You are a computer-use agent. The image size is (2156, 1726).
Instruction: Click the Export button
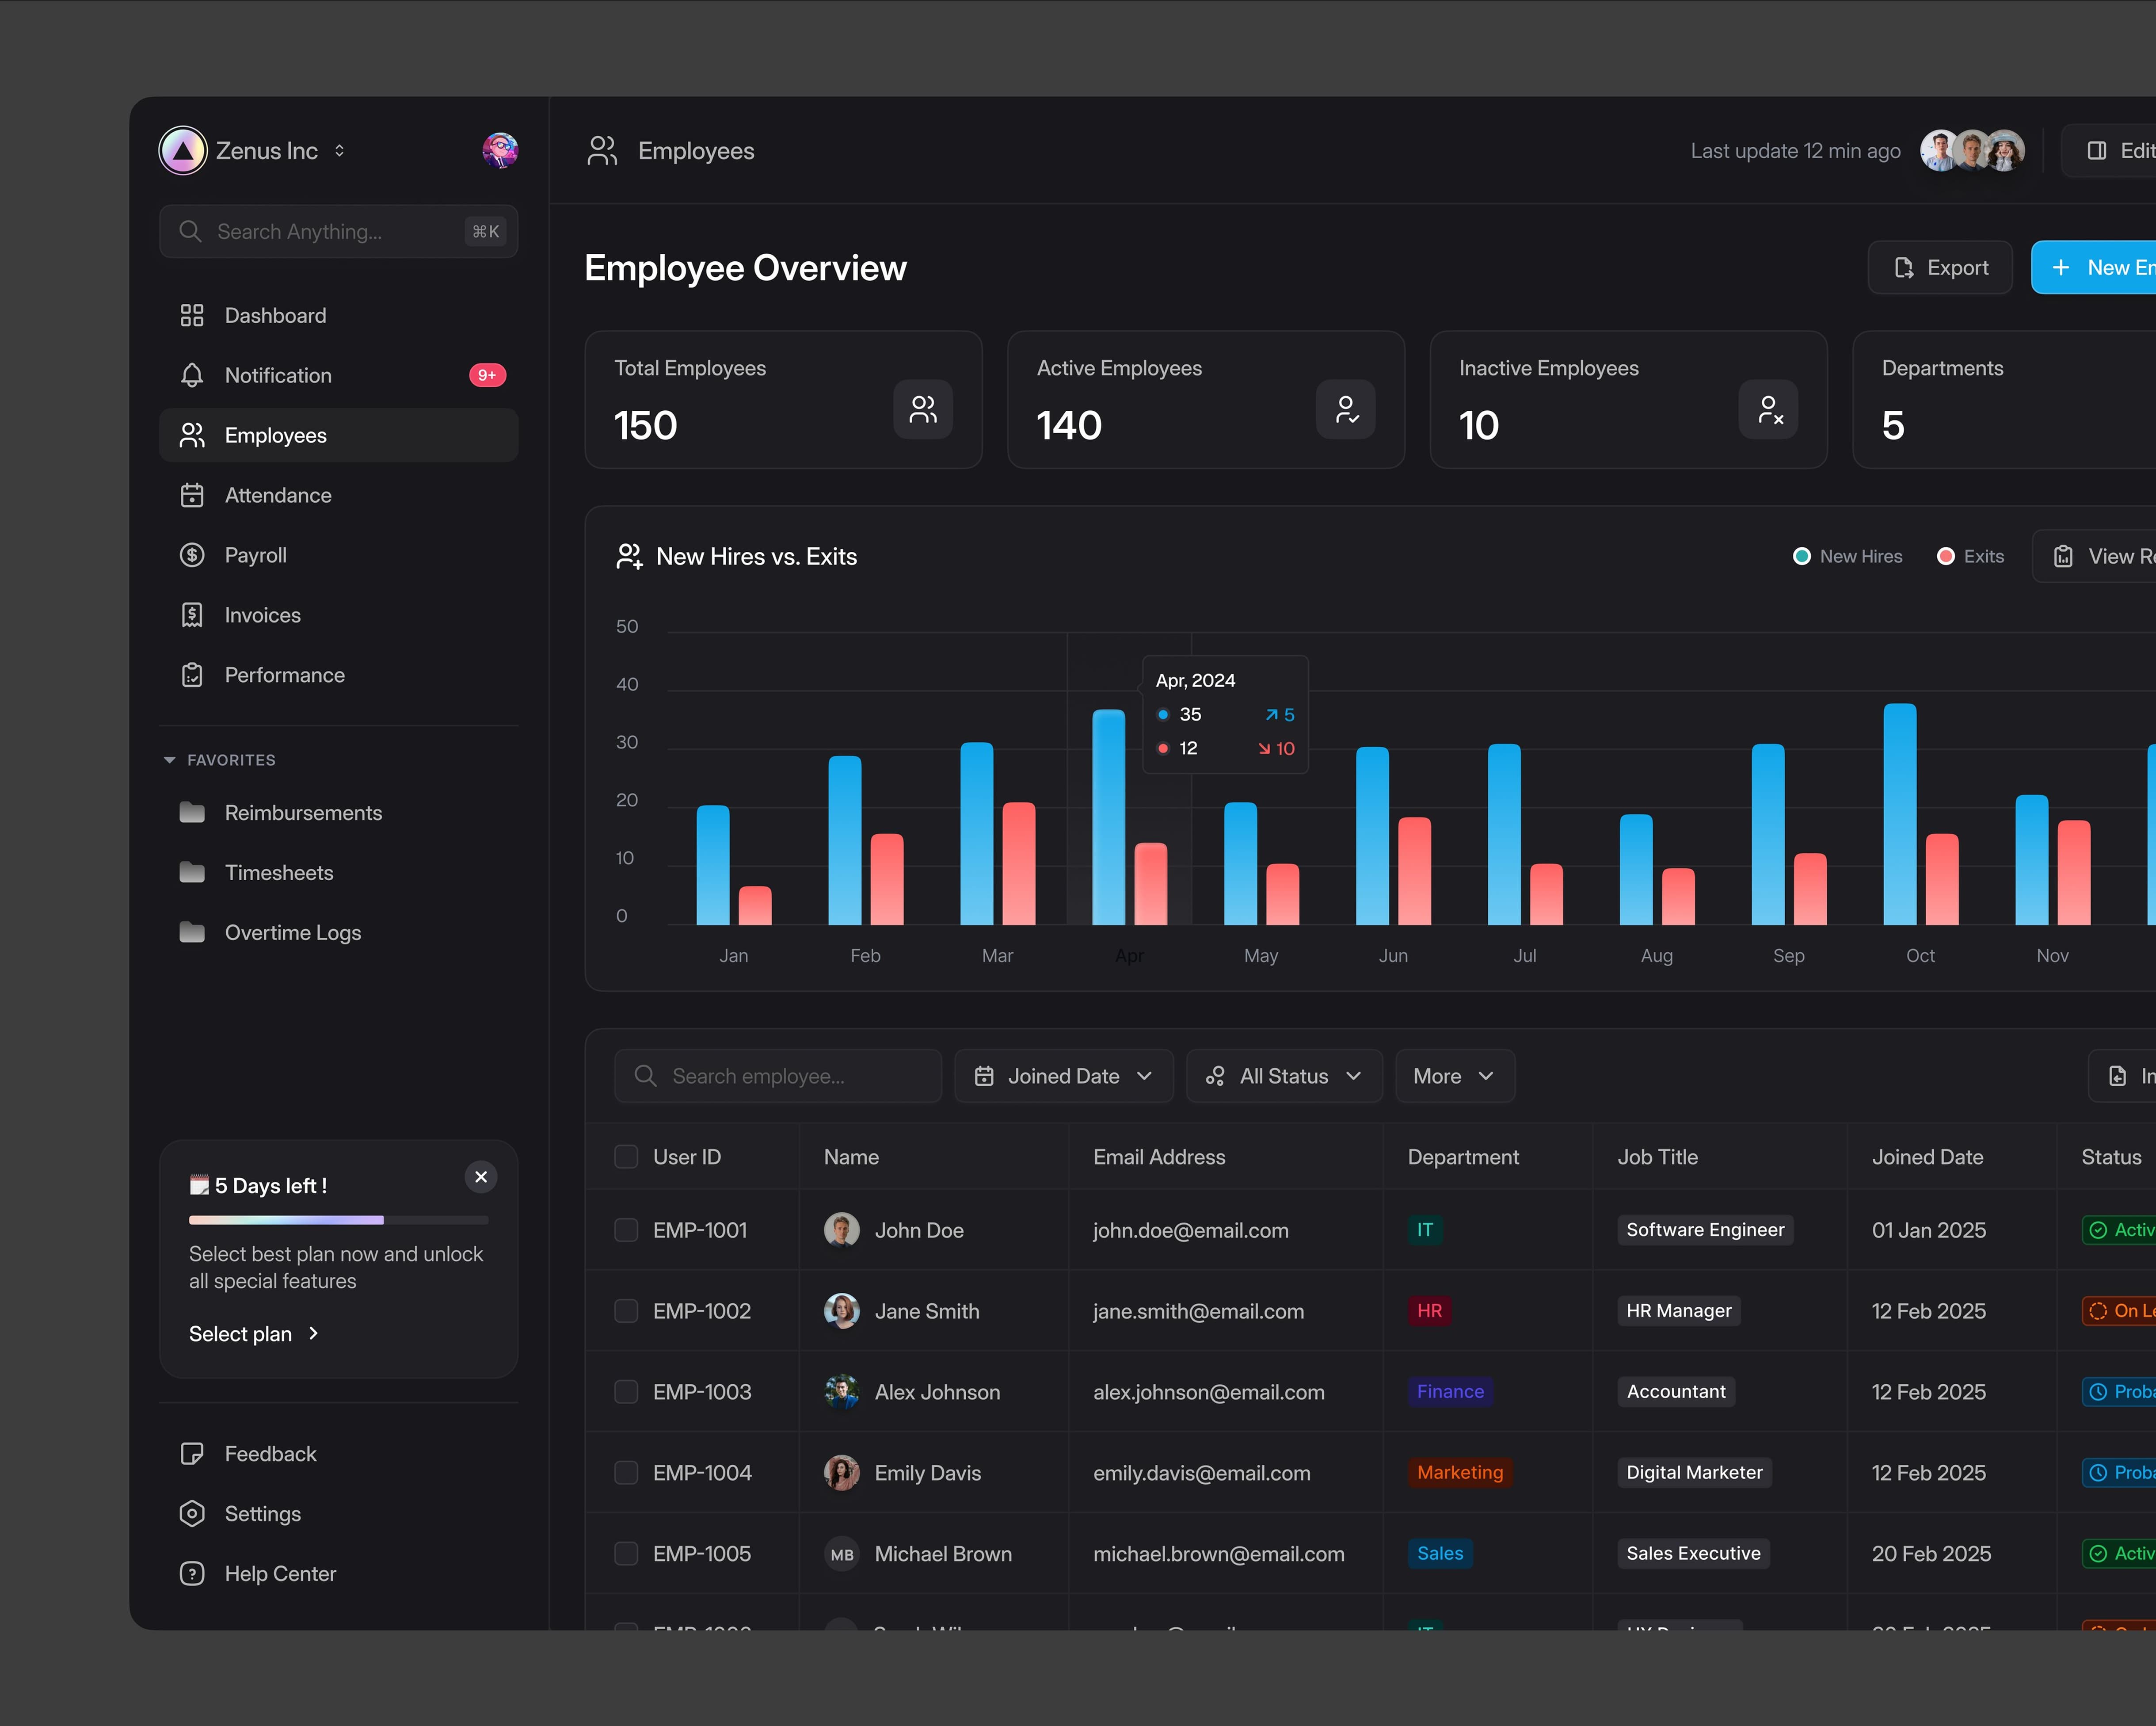pos(1940,268)
